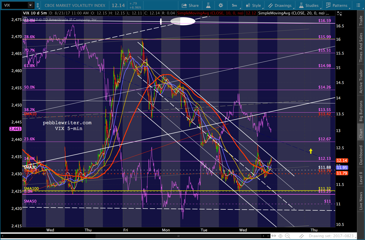Click the scrollbar left arrow
The height and width of the screenshot is (240, 365).
tap(2, 236)
